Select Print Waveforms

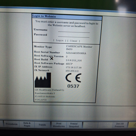click(x=59, y=125)
